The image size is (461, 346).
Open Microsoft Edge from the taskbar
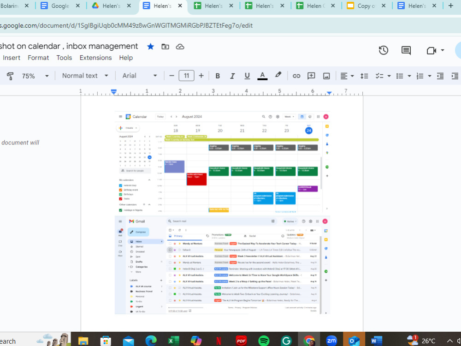click(x=151, y=341)
